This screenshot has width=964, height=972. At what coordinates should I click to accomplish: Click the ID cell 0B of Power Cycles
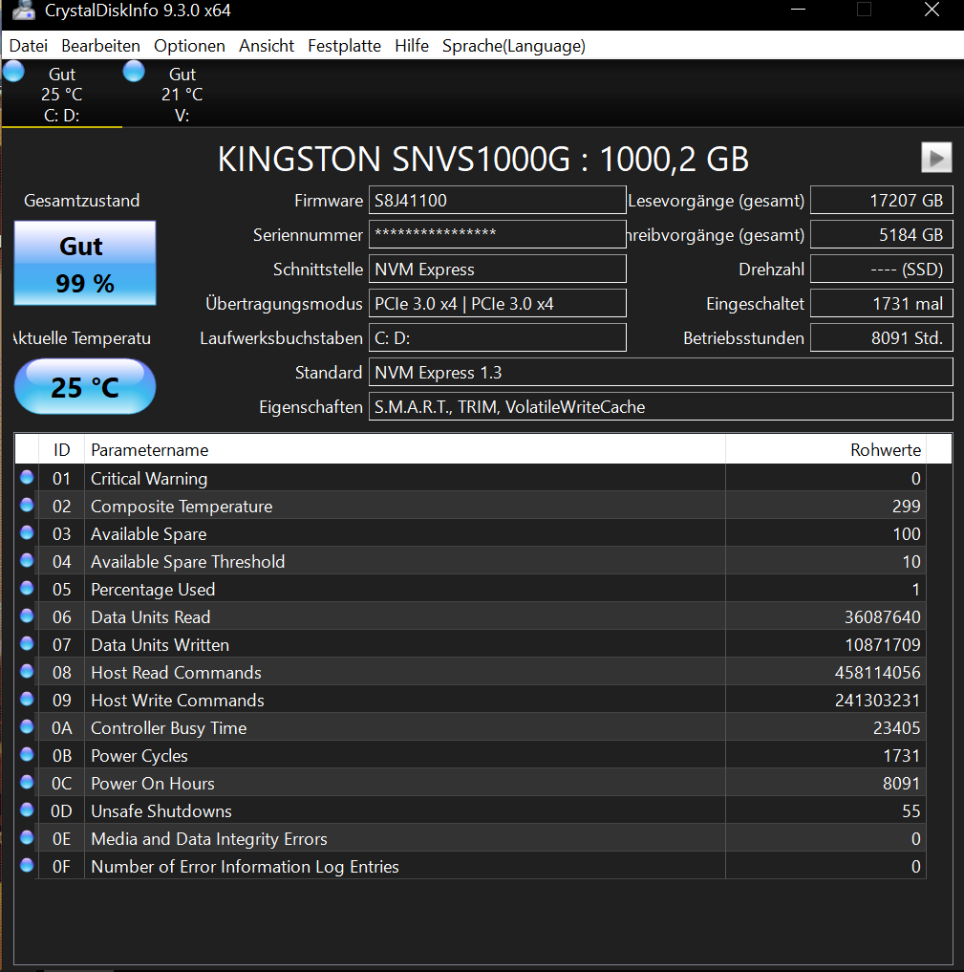[61, 756]
